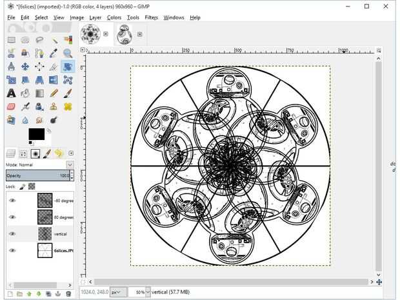This screenshot has width=400, height=300.
Task: Lower the selected layer
Action: (x=39, y=294)
